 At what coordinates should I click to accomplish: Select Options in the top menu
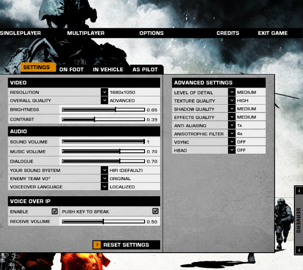[x=151, y=33]
